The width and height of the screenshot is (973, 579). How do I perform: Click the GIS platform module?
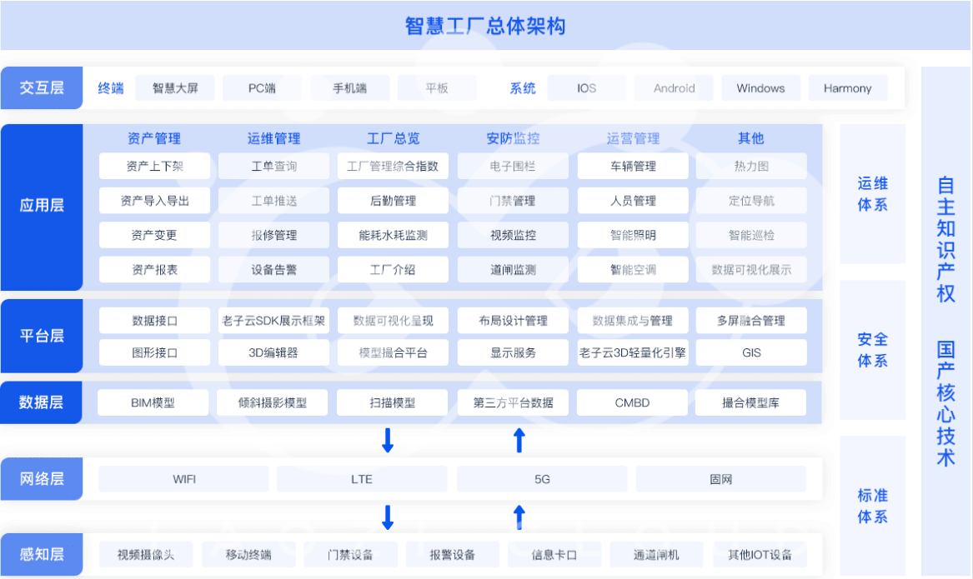[x=751, y=352]
